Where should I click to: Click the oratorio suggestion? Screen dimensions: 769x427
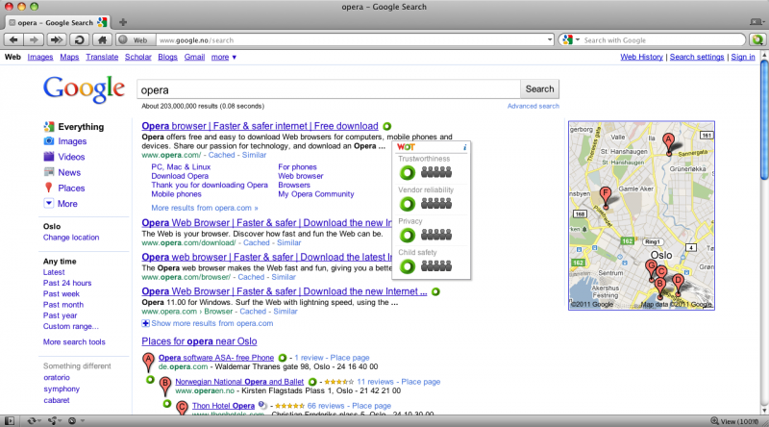click(57, 377)
